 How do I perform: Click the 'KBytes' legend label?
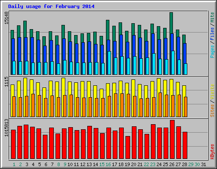(x=212, y=152)
